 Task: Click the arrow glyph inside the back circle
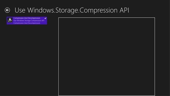(7, 10)
